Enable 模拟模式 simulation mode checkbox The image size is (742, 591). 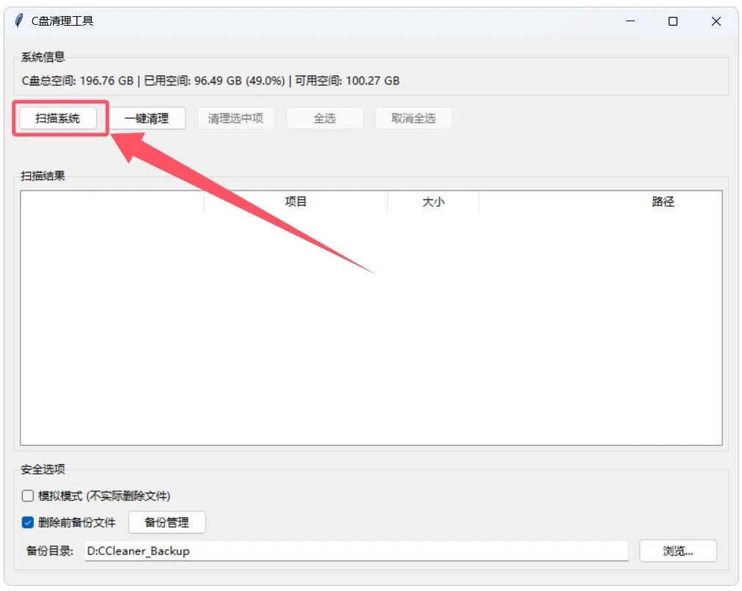pos(27,496)
